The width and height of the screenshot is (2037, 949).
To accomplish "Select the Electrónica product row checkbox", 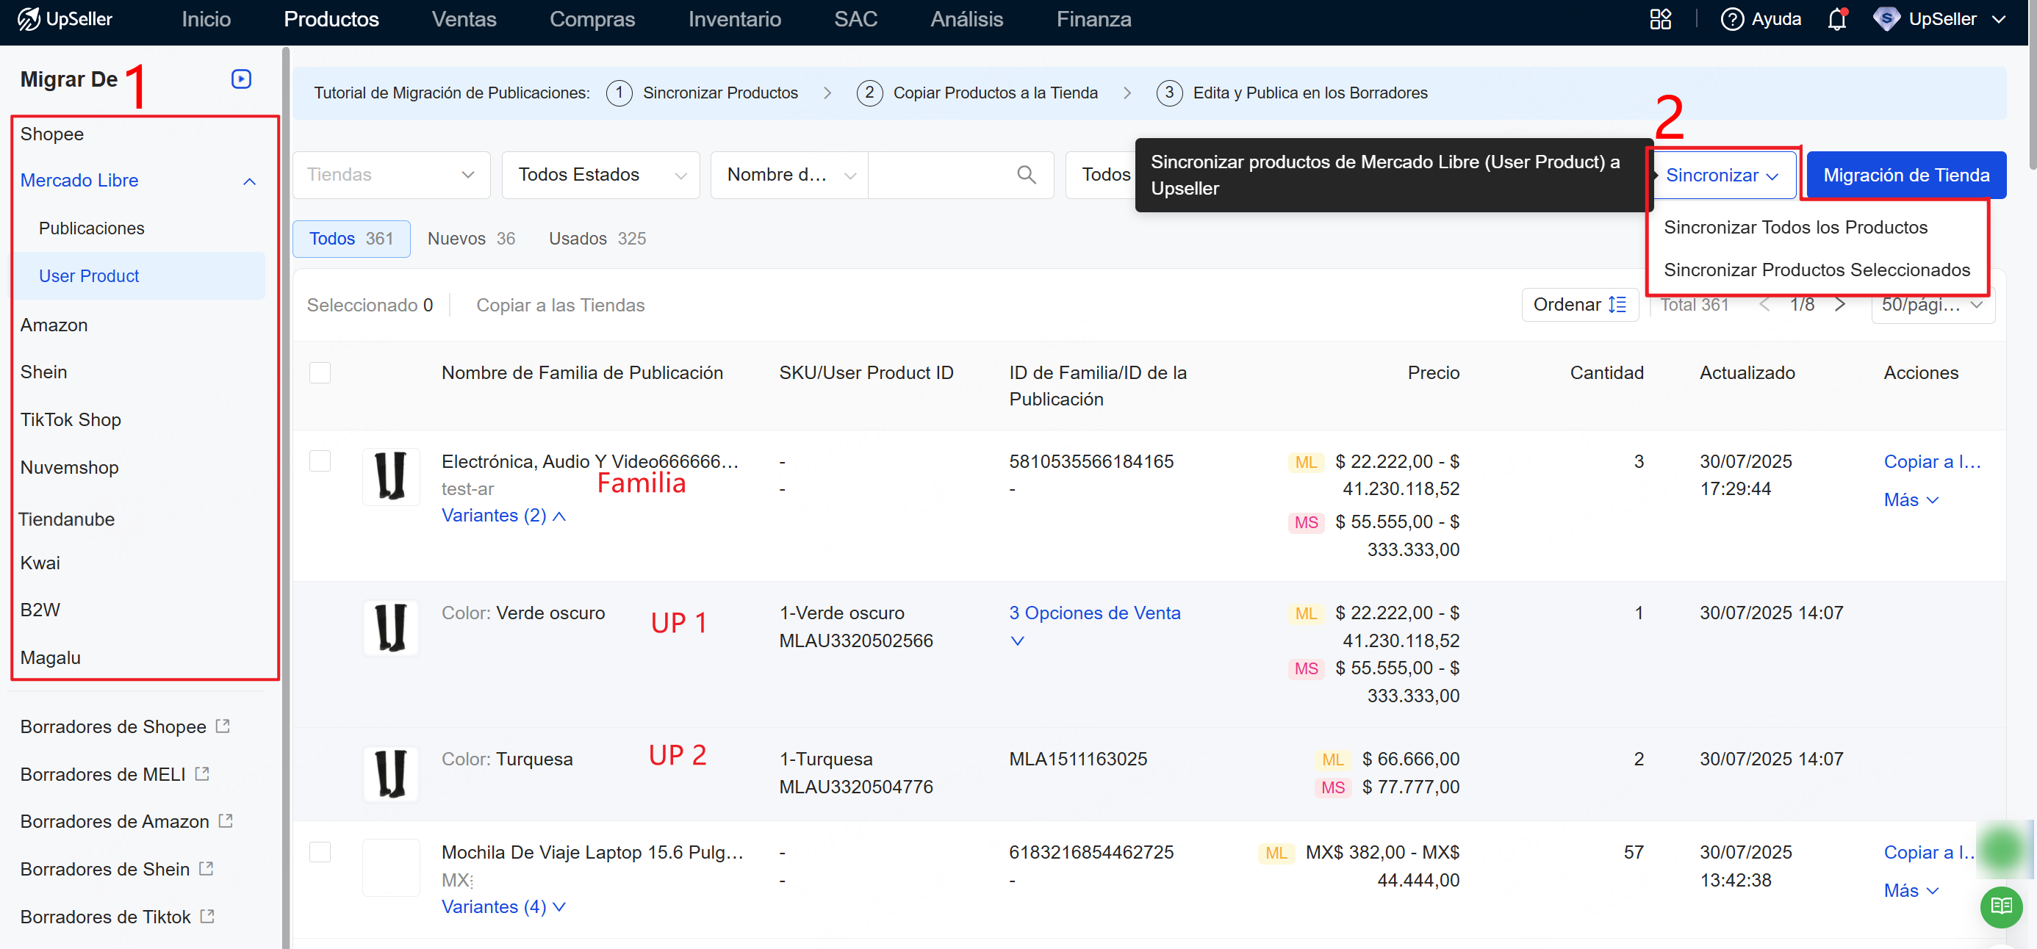I will coord(320,461).
